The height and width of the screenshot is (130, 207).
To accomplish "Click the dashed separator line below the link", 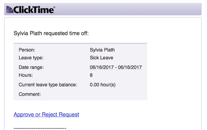I will pyautogui.click(x=40, y=128).
